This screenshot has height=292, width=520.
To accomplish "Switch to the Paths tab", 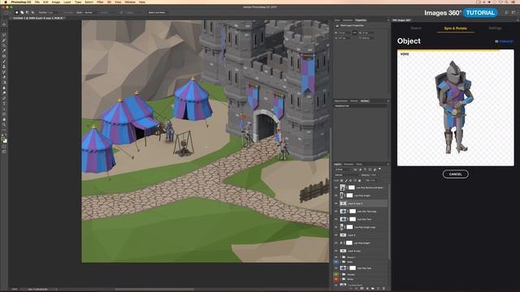I will point(359,164).
